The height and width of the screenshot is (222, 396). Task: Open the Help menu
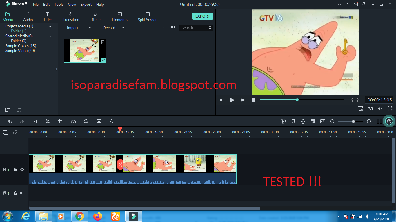click(100, 5)
